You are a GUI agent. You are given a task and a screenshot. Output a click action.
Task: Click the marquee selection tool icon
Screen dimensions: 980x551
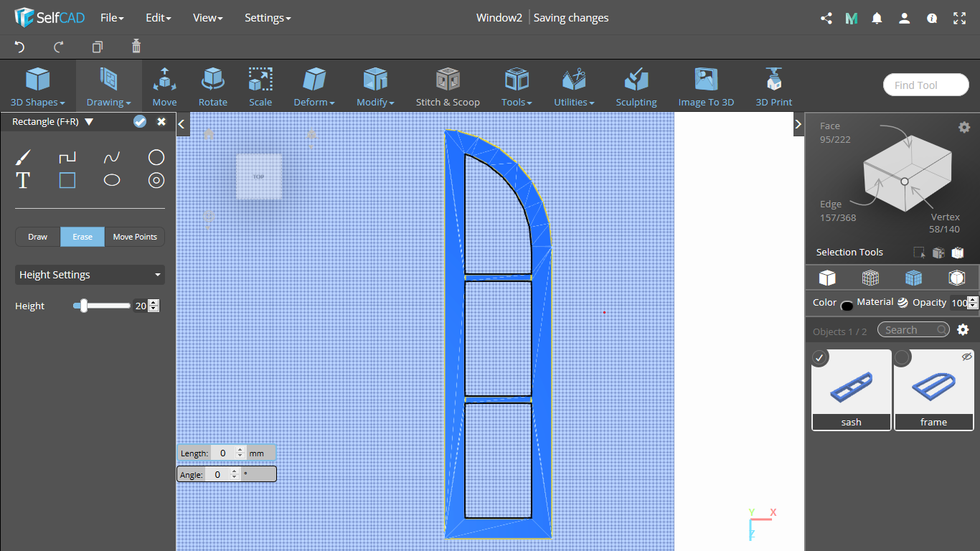[x=919, y=253]
